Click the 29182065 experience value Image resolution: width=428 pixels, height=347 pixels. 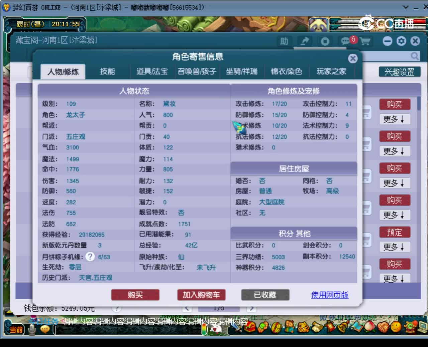pyautogui.click(x=92, y=235)
